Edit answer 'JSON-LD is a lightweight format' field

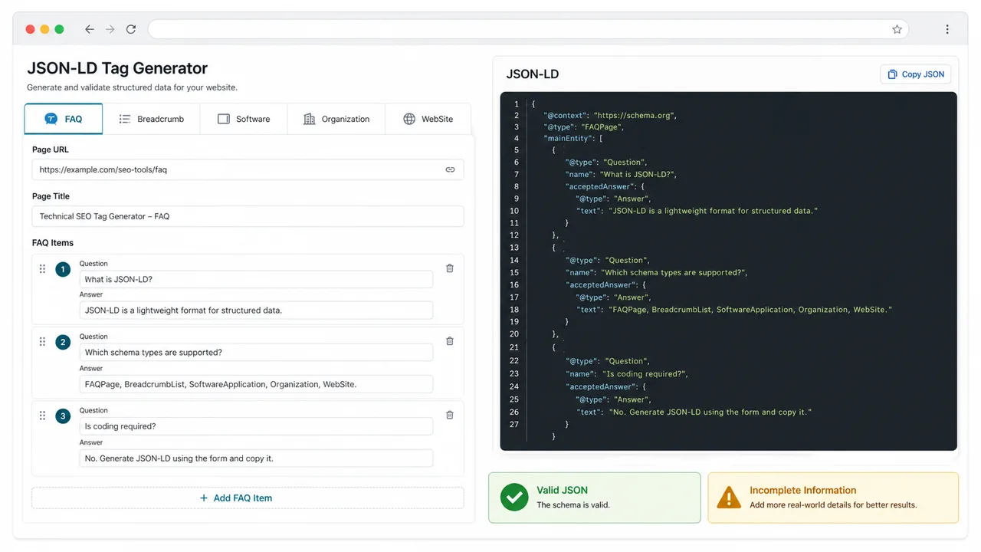(x=256, y=310)
